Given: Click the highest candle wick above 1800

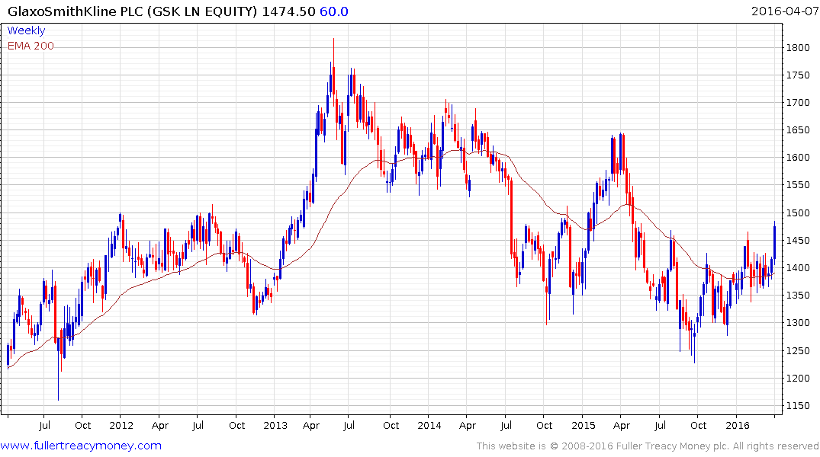Looking at the screenshot, I should [x=333, y=53].
